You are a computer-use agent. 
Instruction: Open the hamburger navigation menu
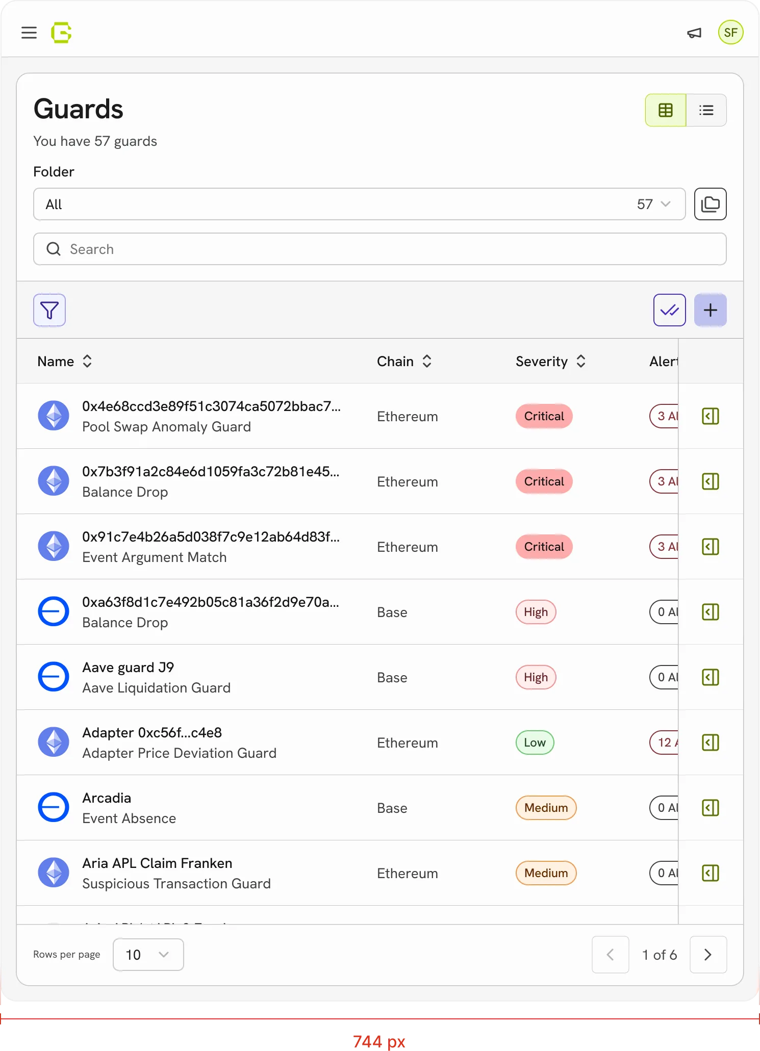(x=29, y=33)
